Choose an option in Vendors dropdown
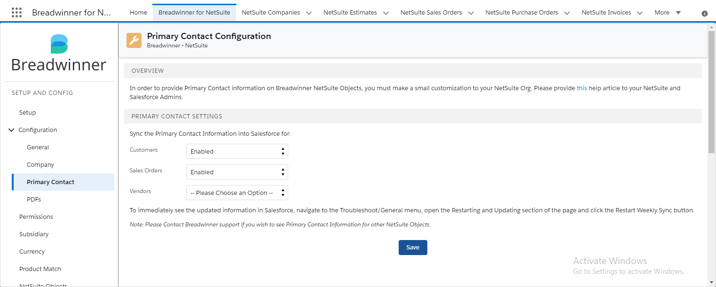The width and height of the screenshot is (716, 287). point(237,193)
